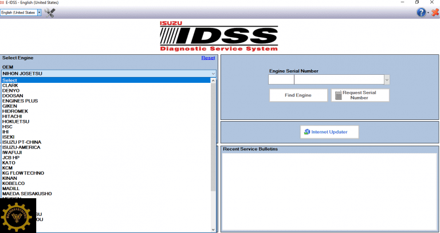This screenshot has height=233, width=440.
Task: Open the Engine Serial Number dropdown arrow
Action: pyautogui.click(x=387, y=80)
